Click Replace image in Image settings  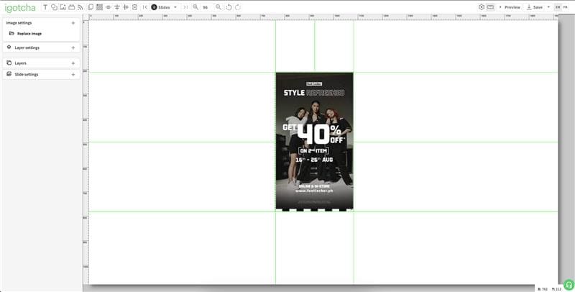click(25, 33)
